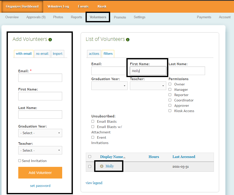This screenshot has width=234, height=195.
Task: Open Teacher filter dropdown
Action: (148, 86)
